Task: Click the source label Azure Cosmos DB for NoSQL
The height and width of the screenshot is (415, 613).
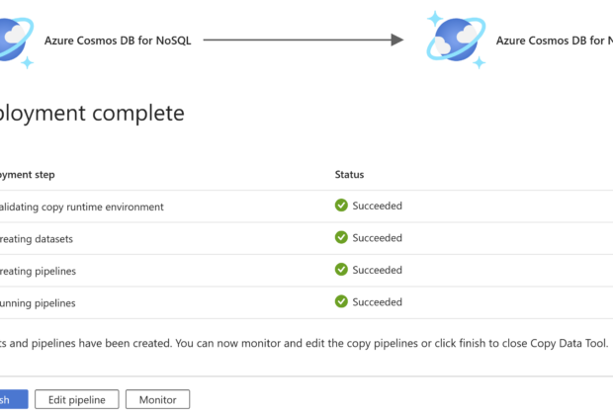Action: coord(118,41)
